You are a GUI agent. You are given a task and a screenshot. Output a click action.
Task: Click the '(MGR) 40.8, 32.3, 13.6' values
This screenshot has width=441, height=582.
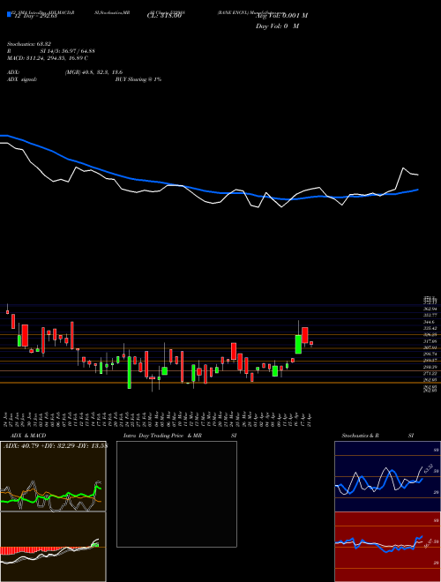pyautogui.click(x=93, y=72)
